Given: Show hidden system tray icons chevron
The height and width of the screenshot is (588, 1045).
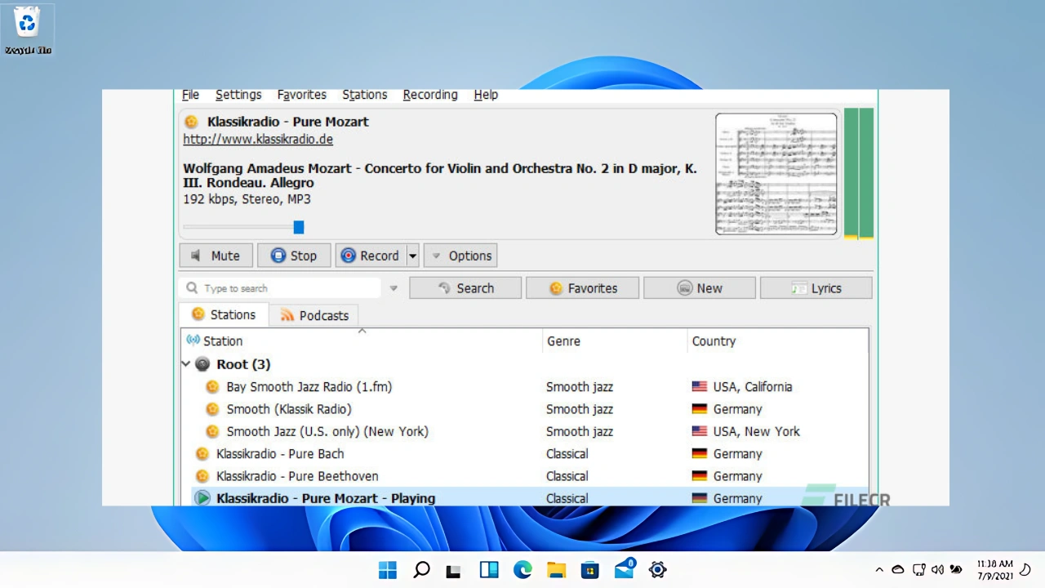Looking at the screenshot, I should [x=879, y=569].
